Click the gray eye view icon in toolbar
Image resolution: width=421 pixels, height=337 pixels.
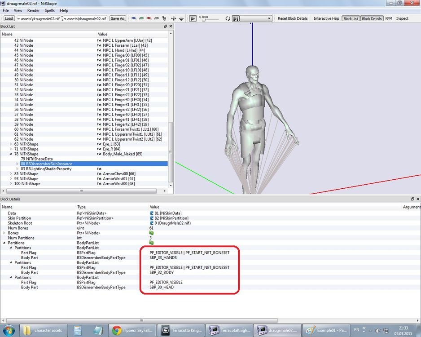156,18
